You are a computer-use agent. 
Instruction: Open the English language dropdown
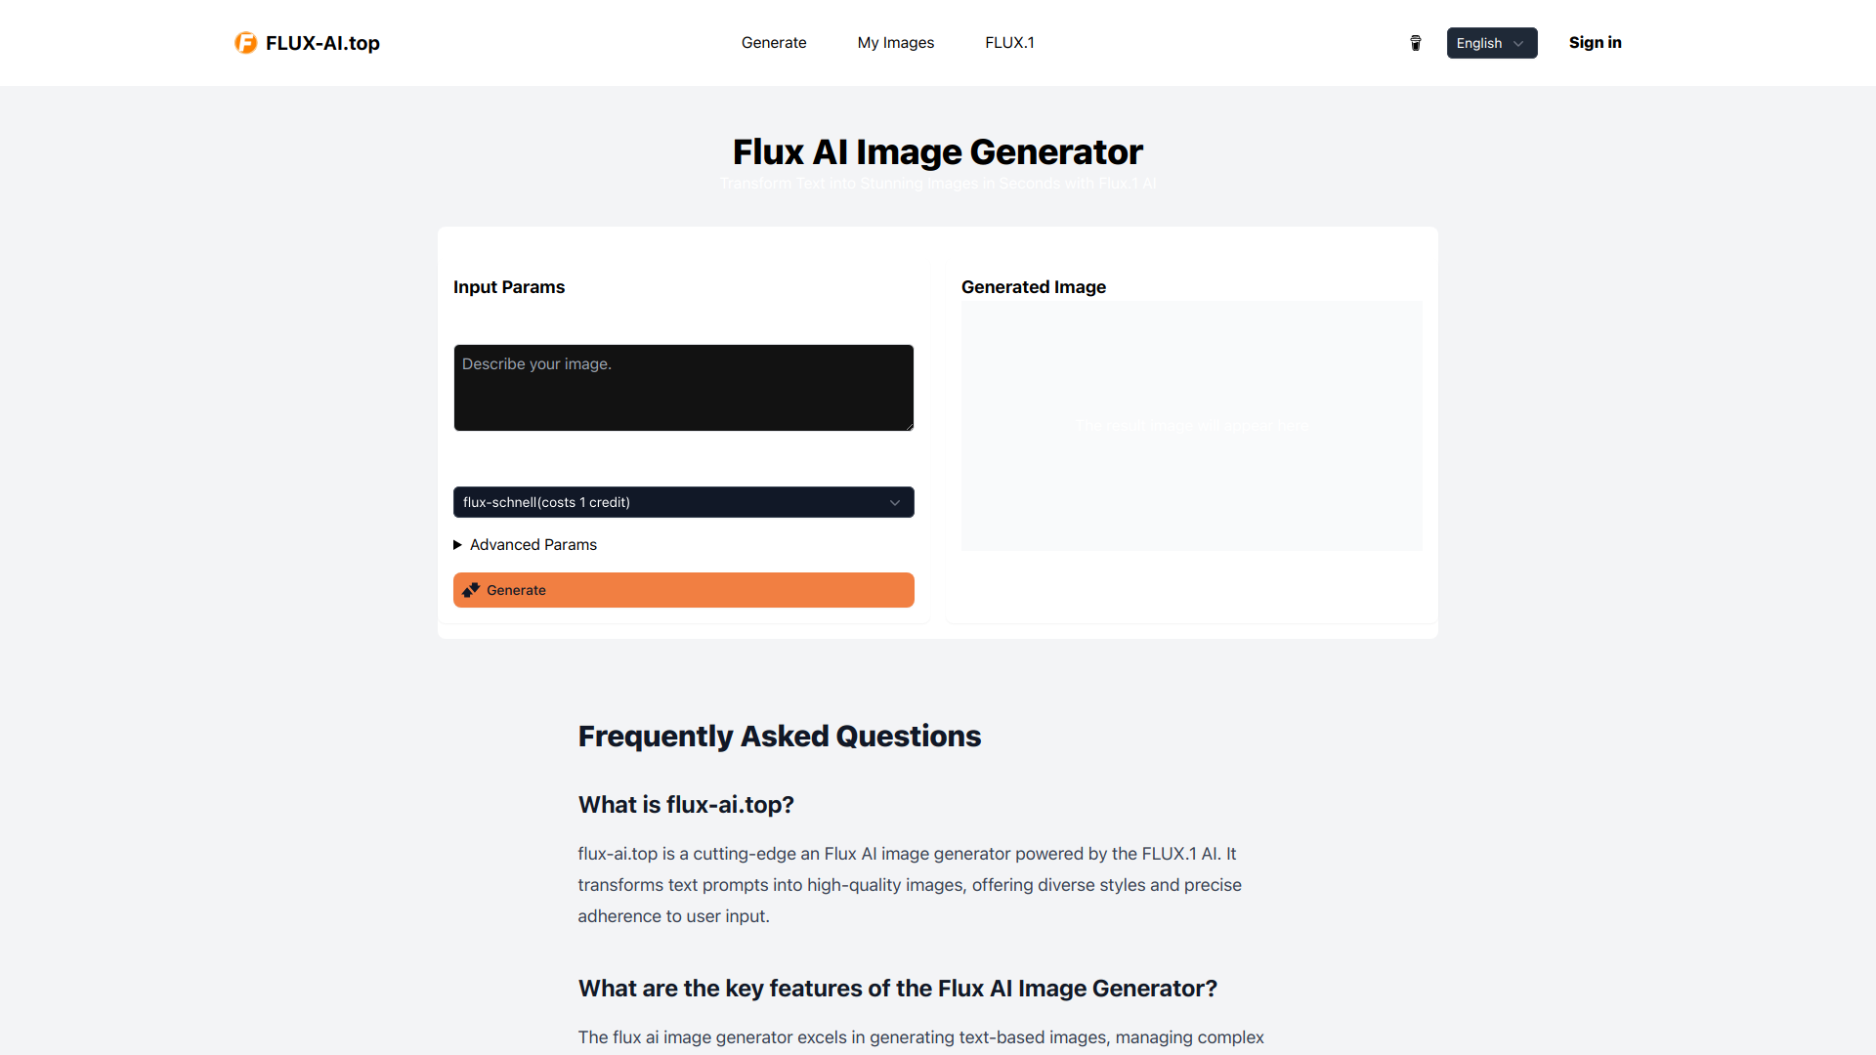(1491, 43)
